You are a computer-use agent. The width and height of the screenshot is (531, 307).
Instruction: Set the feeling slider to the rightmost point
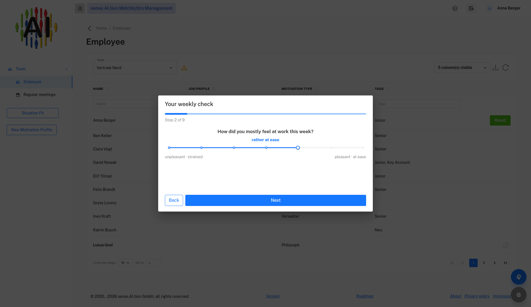[x=363, y=148]
